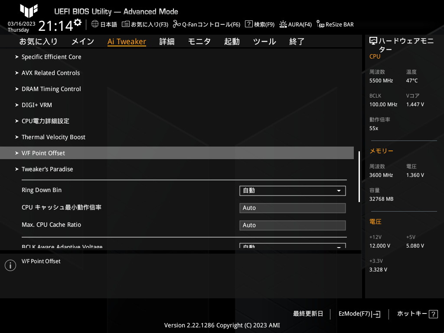Screen dimensions: 444x333
Task: Click CPU キャッシュ最小動作倍率 Auto field
Action: click(293, 208)
